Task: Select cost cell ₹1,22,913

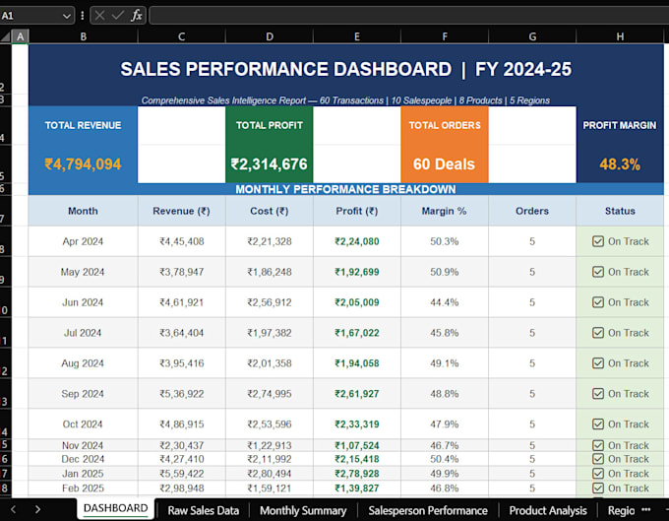Action: (x=270, y=445)
